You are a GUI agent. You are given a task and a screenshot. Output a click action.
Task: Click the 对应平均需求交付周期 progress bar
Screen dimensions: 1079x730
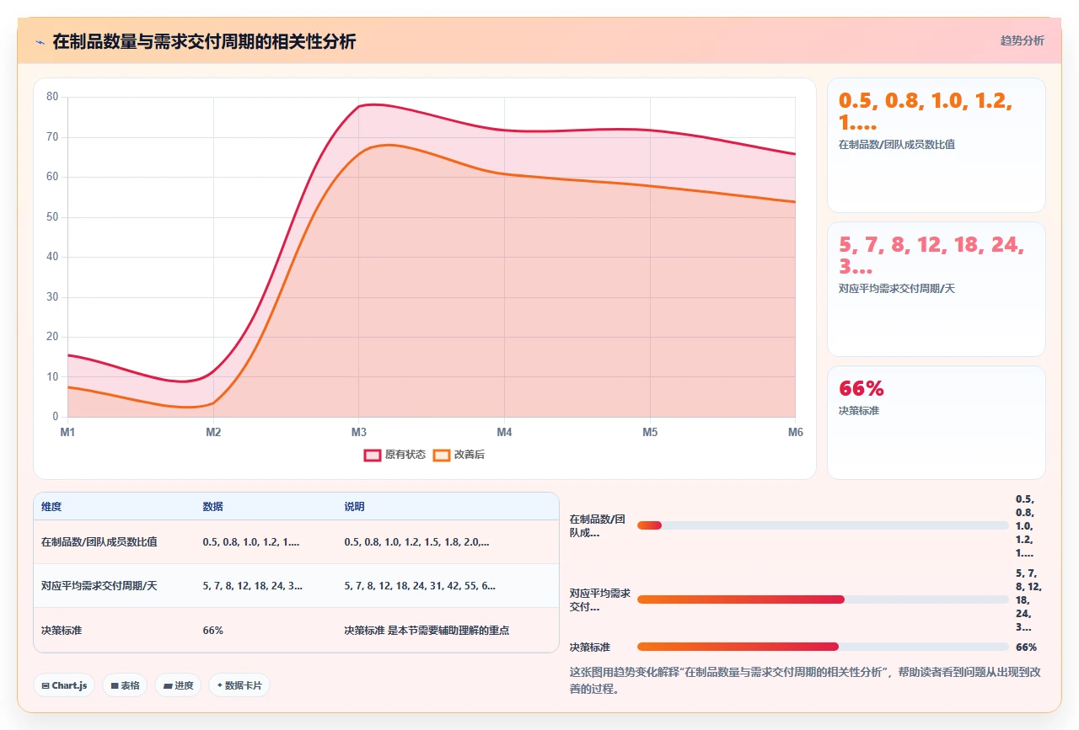823,599
